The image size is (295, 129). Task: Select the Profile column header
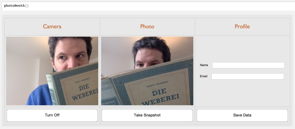(x=242, y=27)
